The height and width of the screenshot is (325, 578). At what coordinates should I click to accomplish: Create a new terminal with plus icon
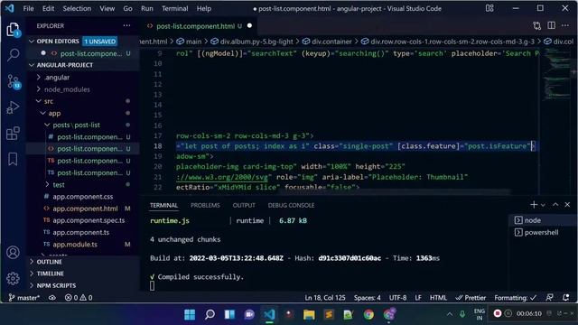534,205
